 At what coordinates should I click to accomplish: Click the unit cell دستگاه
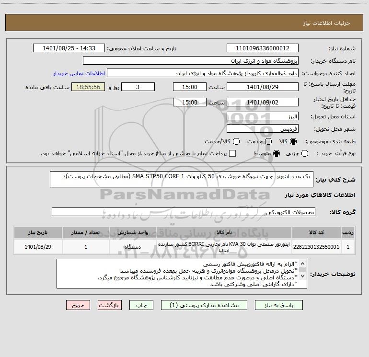point(133,247)
